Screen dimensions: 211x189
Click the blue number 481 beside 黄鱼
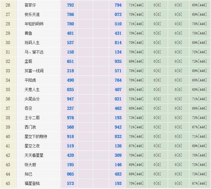70,33
